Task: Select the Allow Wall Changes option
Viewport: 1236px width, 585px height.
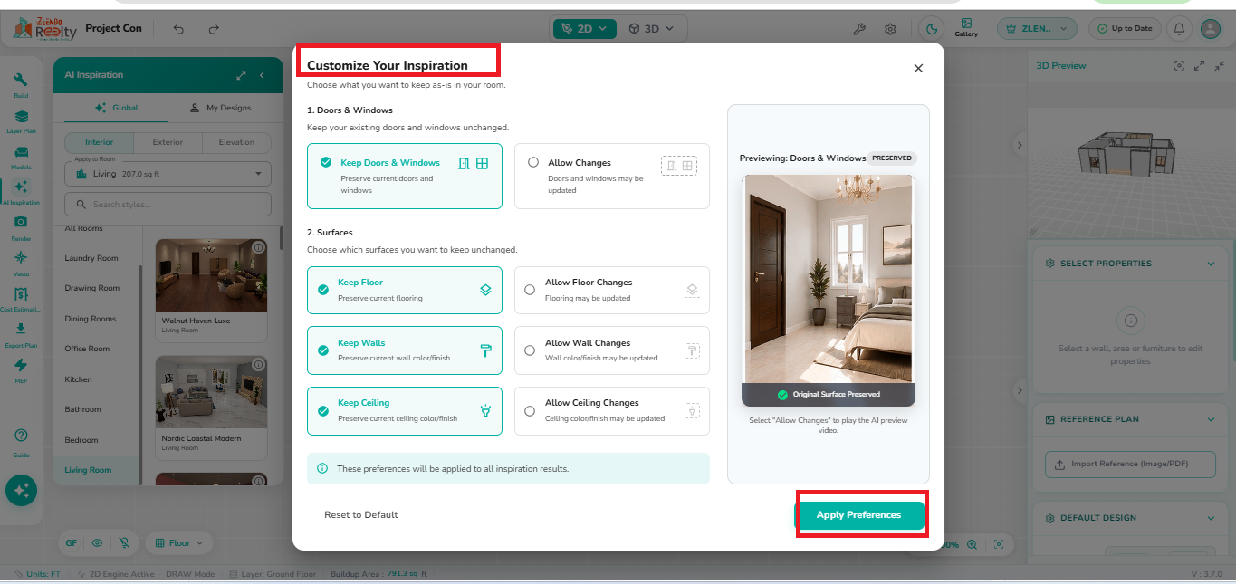Action: (x=612, y=350)
